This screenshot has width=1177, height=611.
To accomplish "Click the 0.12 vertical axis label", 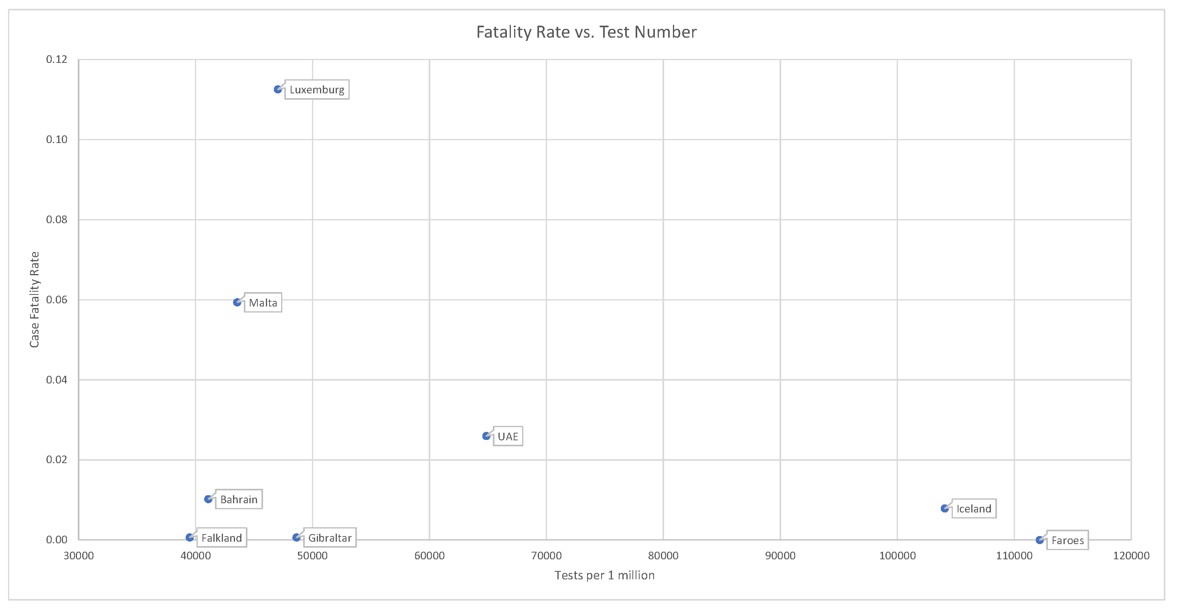I will tap(57, 59).
